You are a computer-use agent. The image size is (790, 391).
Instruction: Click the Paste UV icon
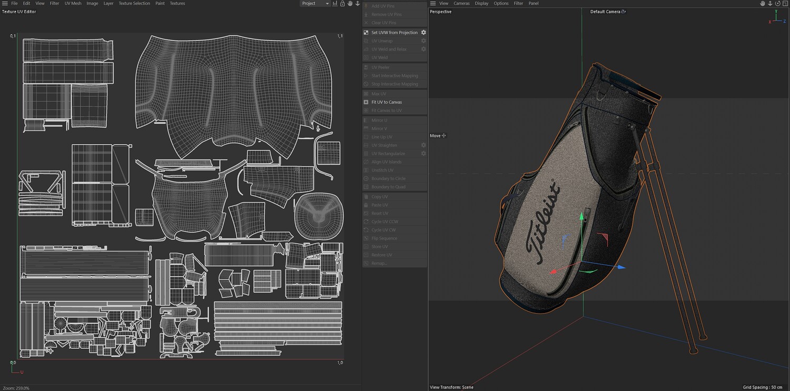click(x=367, y=205)
